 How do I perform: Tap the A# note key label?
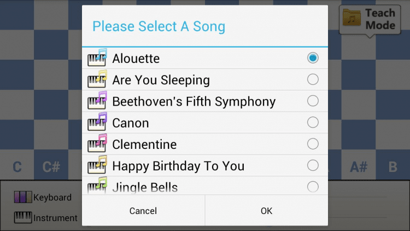pos(358,167)
